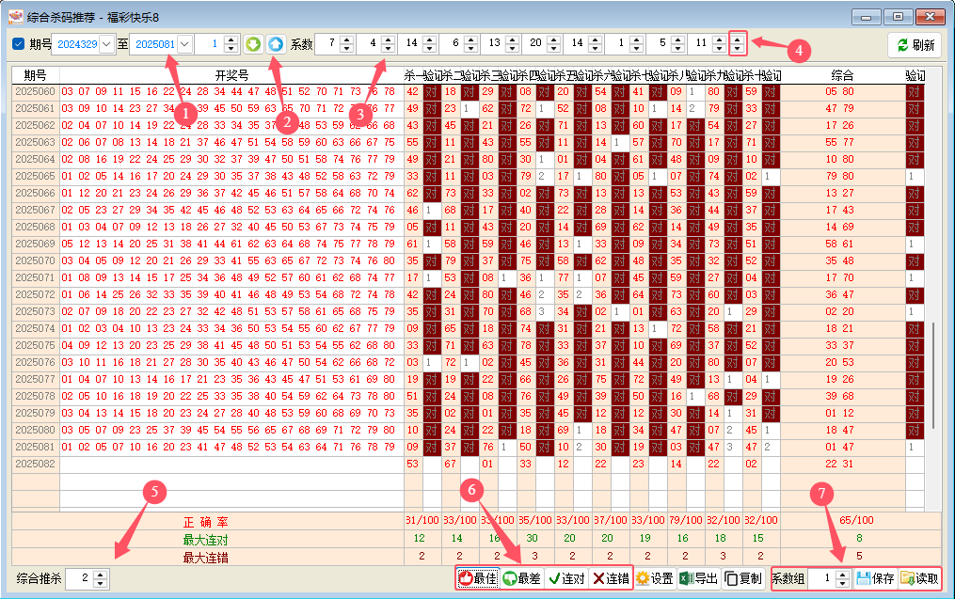Image resolution: width=955 pixels, height=599 pixels.
Task: Click the 综合 column header
Action: [842, 75]
